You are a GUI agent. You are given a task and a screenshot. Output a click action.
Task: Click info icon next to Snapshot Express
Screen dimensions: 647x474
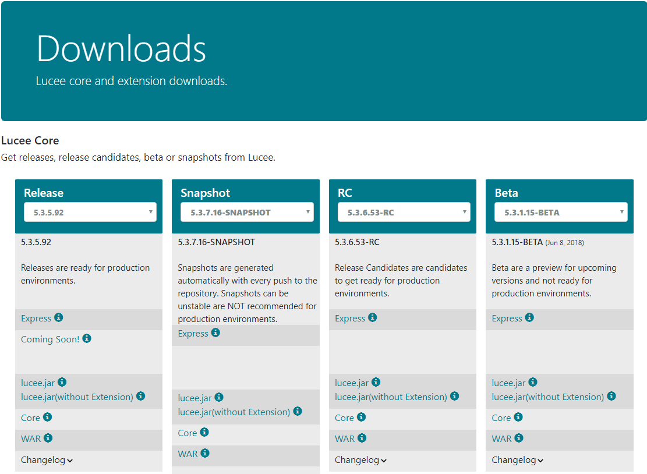pyautogui.click(x=215, y=332)
